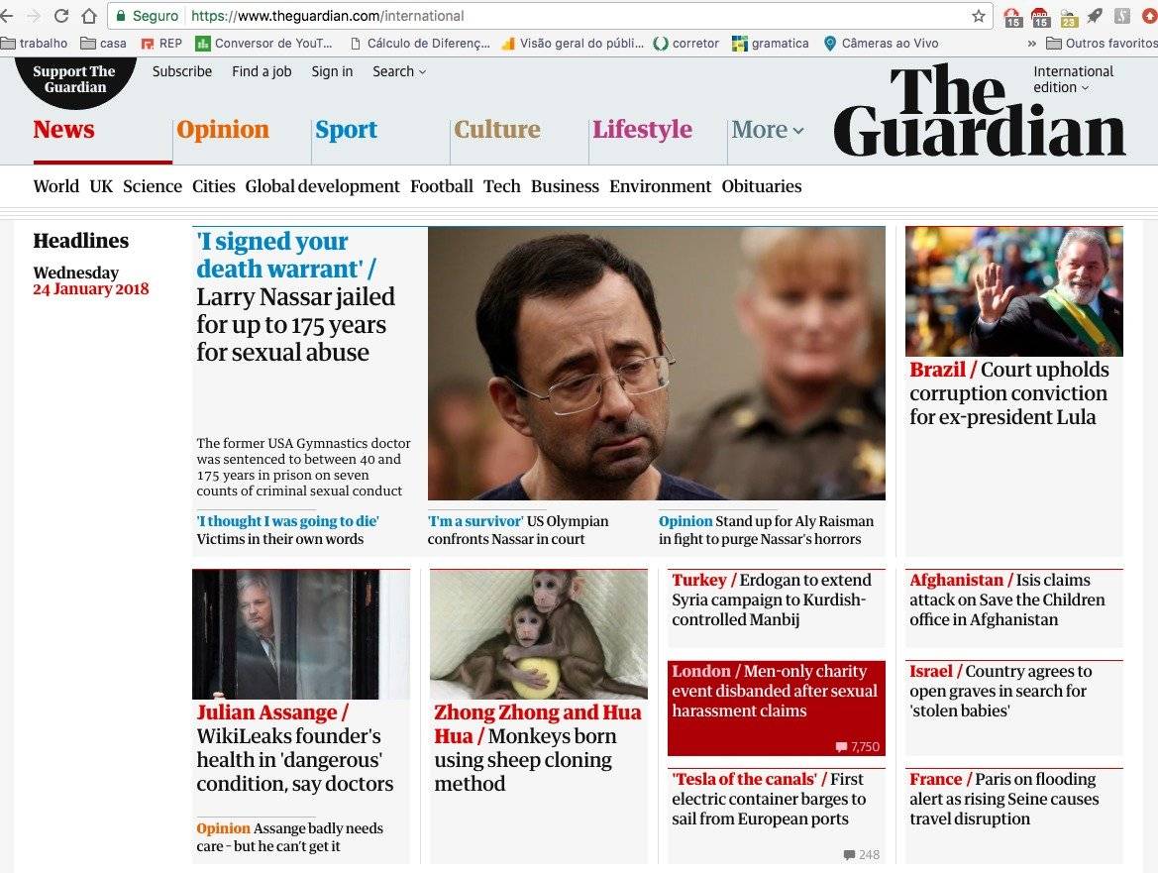Open the Tech subsection

point(502,186)
